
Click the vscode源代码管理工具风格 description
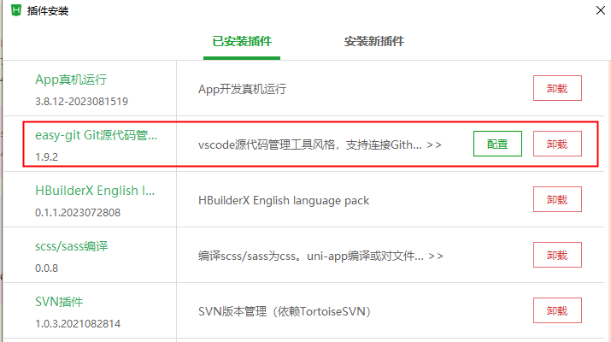pos(310,145)
